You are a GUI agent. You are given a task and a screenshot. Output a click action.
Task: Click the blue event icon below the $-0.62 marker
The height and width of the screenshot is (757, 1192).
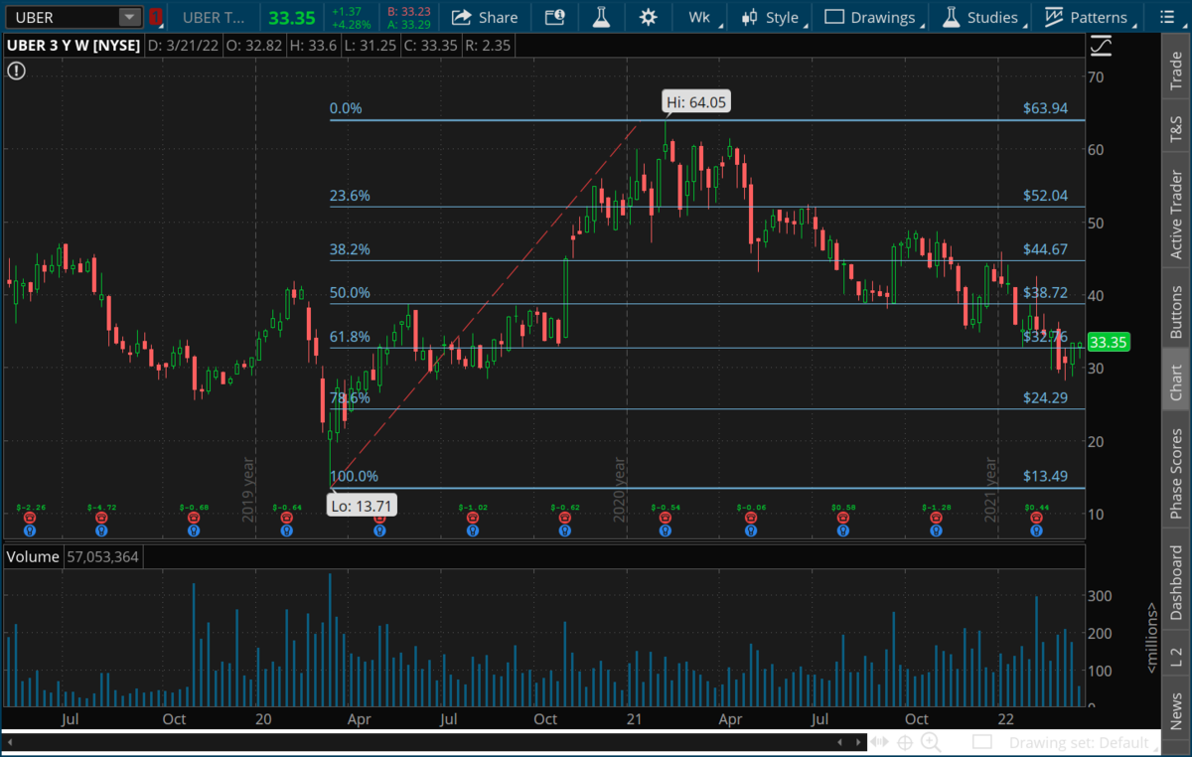click(564, 530)
